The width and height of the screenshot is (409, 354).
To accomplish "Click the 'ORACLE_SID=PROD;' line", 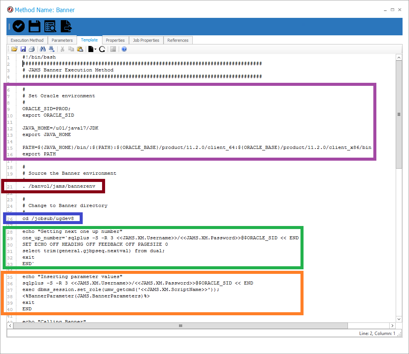I will coord(46,109).
